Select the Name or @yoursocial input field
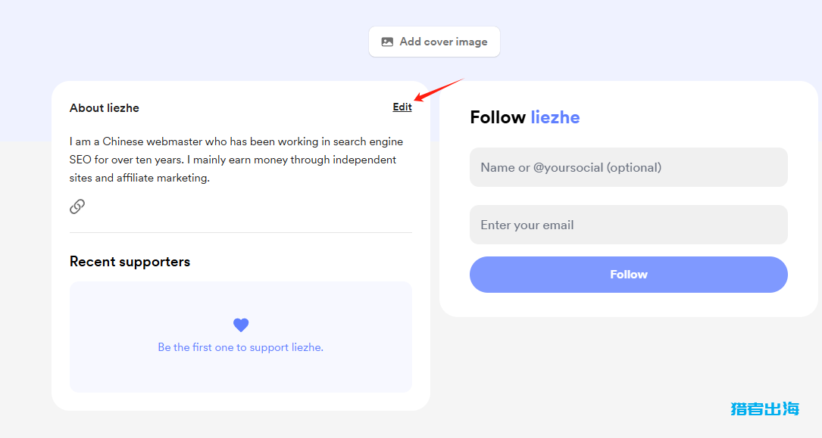The image size is (822, 438). pos(629,167)
